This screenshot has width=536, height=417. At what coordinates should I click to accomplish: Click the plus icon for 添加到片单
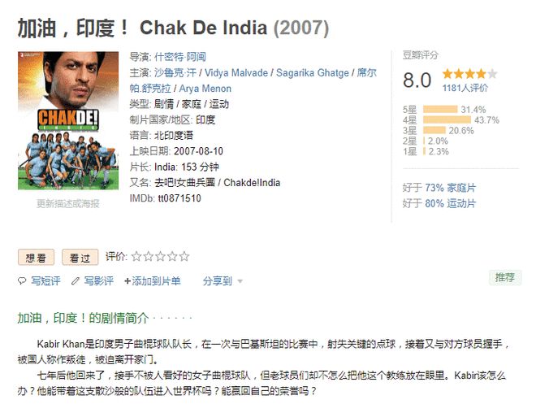128,281
